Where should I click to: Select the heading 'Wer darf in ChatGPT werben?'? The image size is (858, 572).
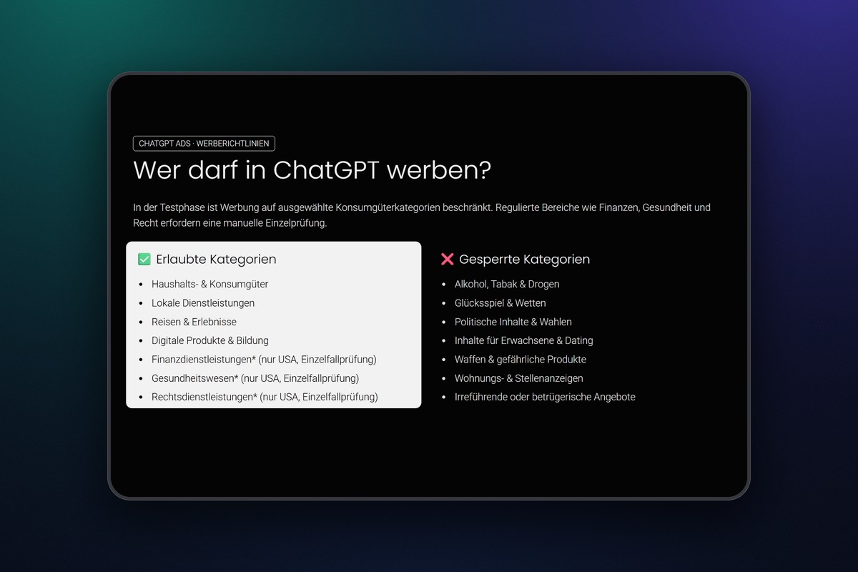[312, 171]
